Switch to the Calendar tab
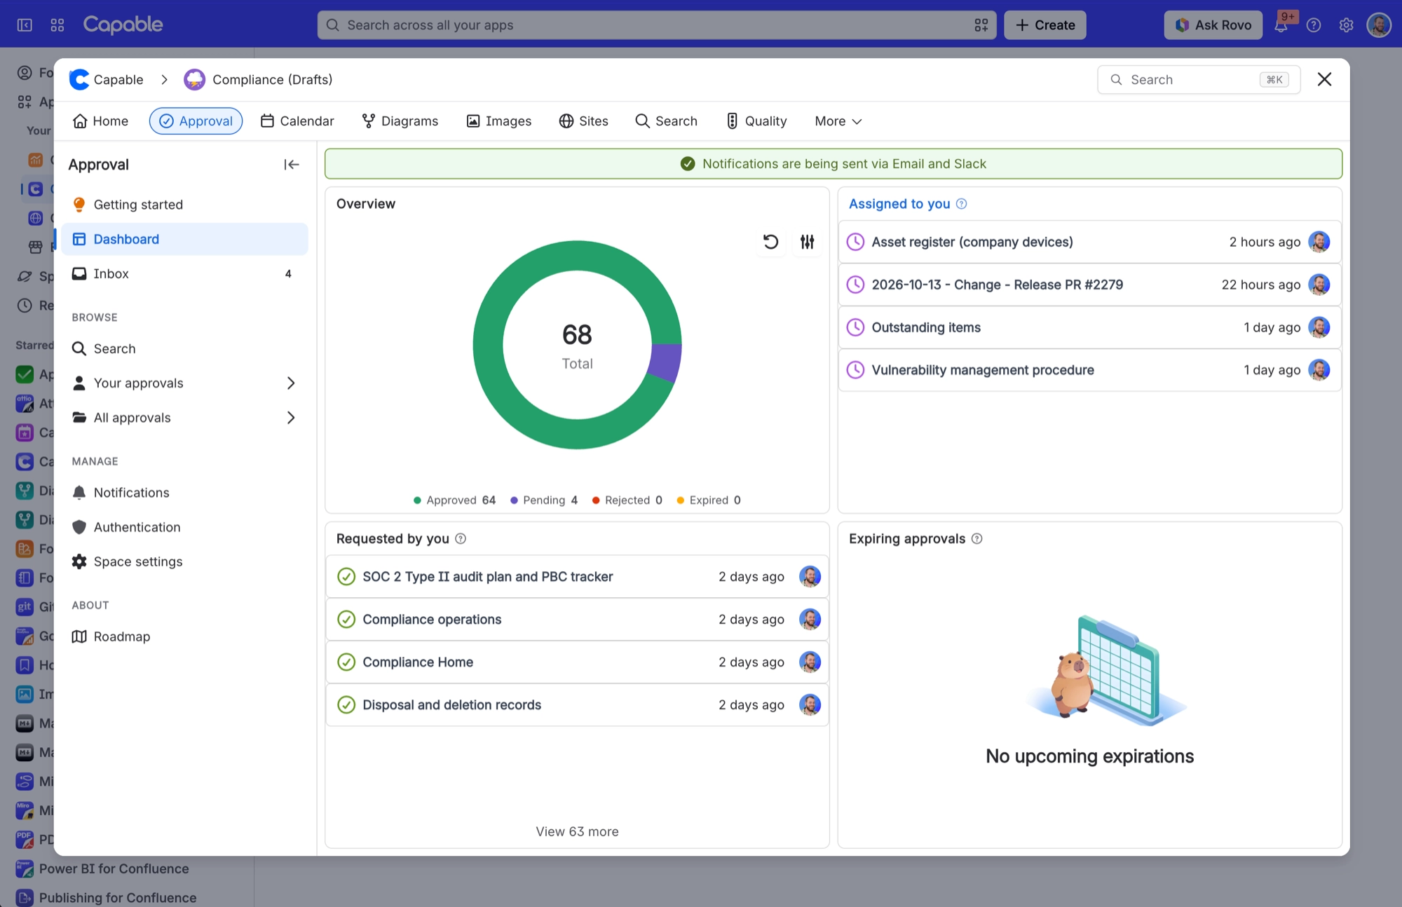The height and width of the screenshot is (907, 1402). pos(297,121)
